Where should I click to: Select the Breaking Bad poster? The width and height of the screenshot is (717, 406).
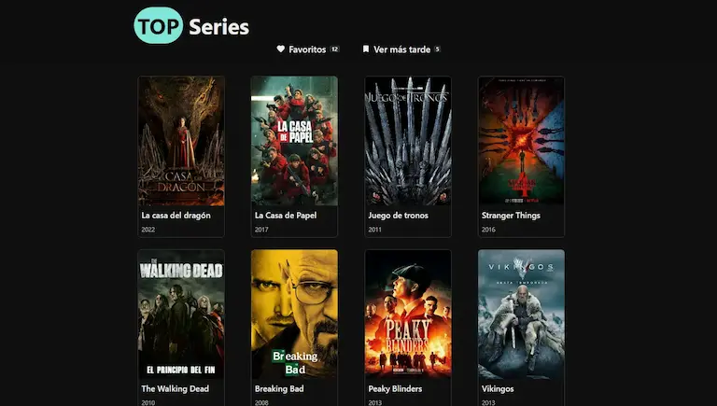[x=294, y=315]
